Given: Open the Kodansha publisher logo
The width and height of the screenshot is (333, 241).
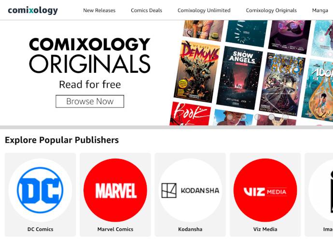Looking at the screenshot, I should point(190,190).
